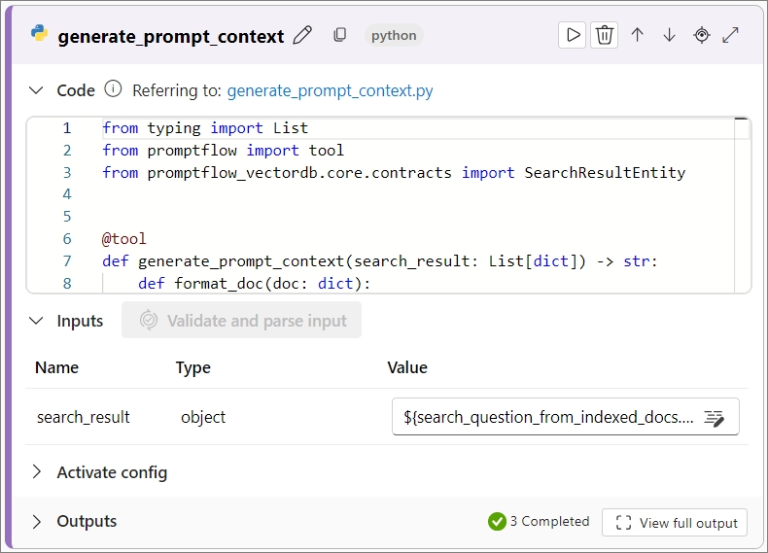The height and width of the screenshot is (553, 768).
Task: Click the Python logo icon beside node name
Action: point(39,33)
